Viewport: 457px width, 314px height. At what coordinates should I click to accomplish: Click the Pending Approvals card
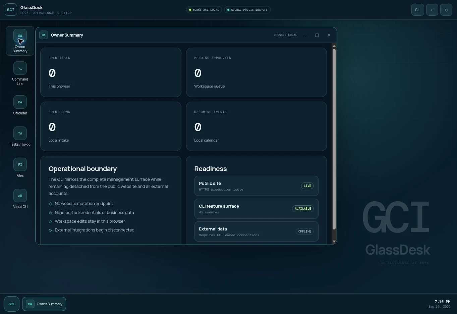(x=256, y=72)
